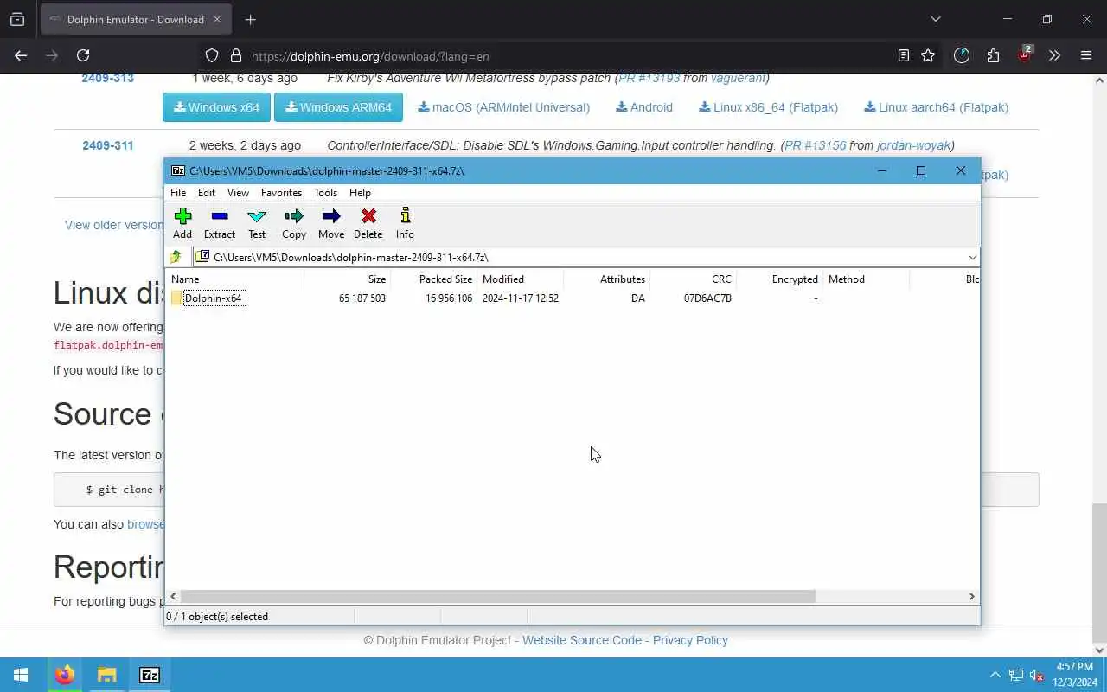1107x692 pixels.
Task: Open the vaguerant author link
Action: click(738, 78)
